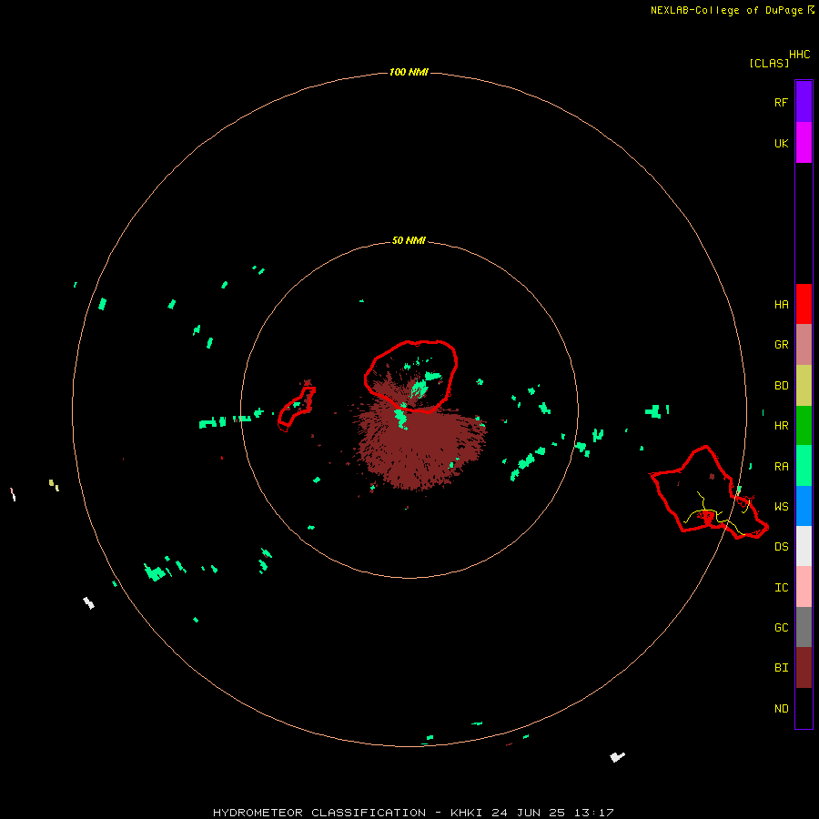This screenshot has height=819, width=819.
Task: Click the HA legend label
Action: pyautogui.click(x=781, y=304)
